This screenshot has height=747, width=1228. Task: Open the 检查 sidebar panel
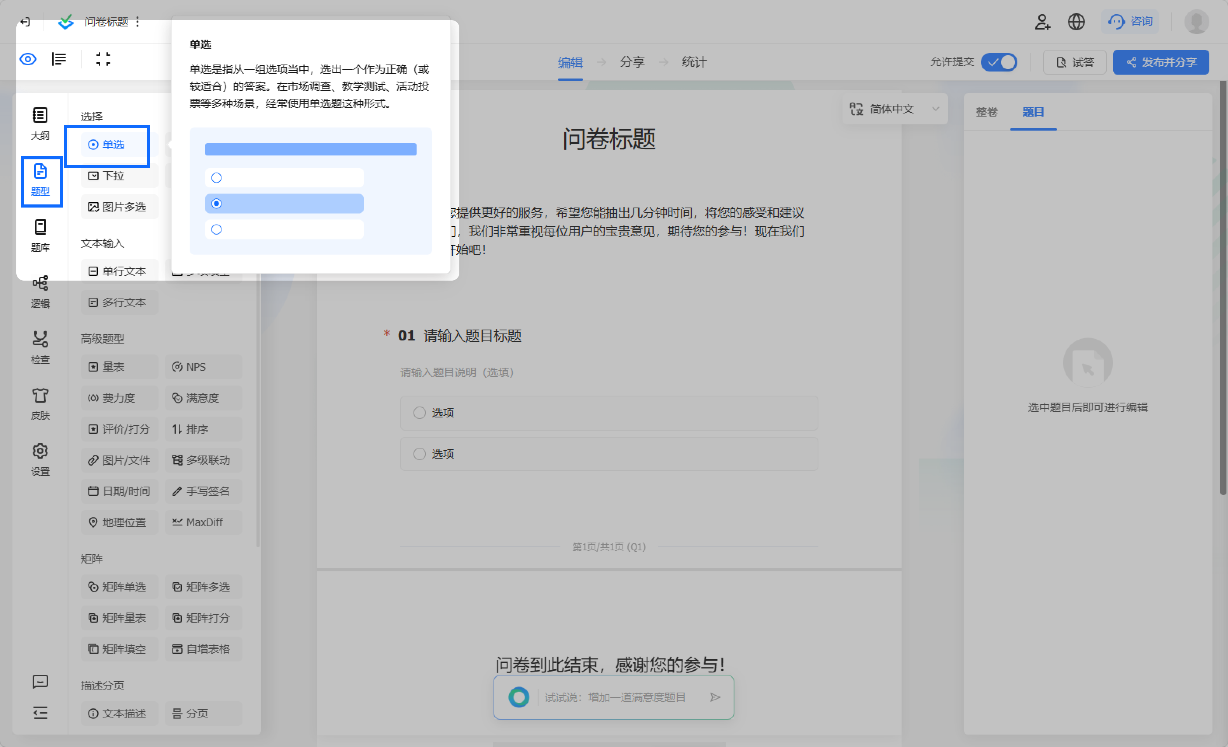pos(40,348)
